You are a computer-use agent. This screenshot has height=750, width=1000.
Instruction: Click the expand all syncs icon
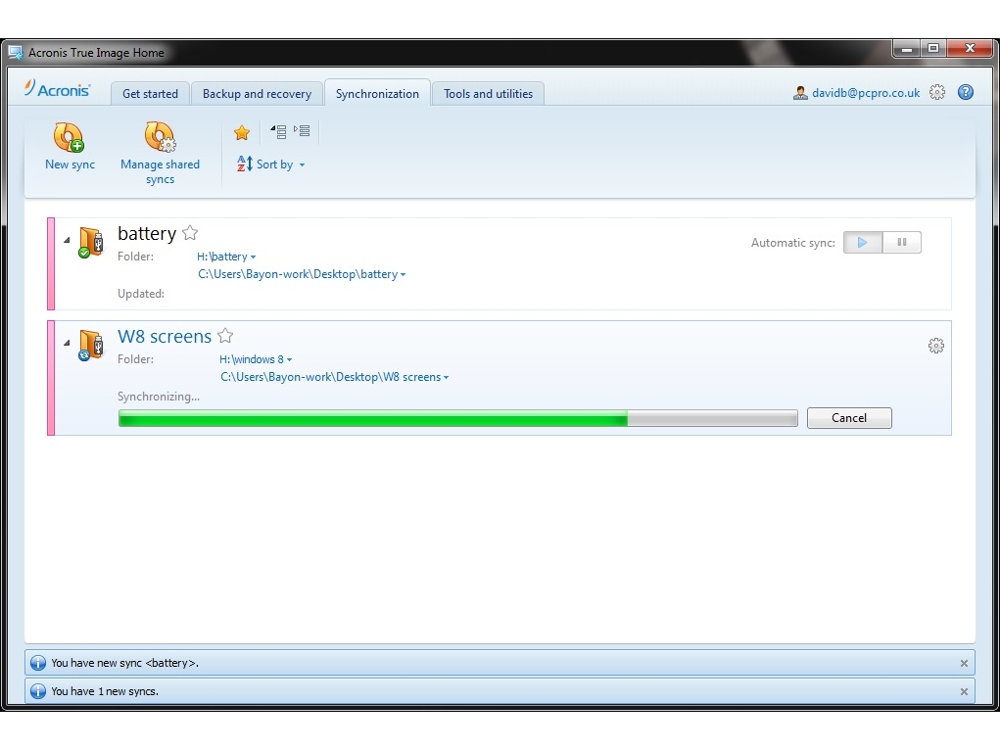tap(302, 131)
